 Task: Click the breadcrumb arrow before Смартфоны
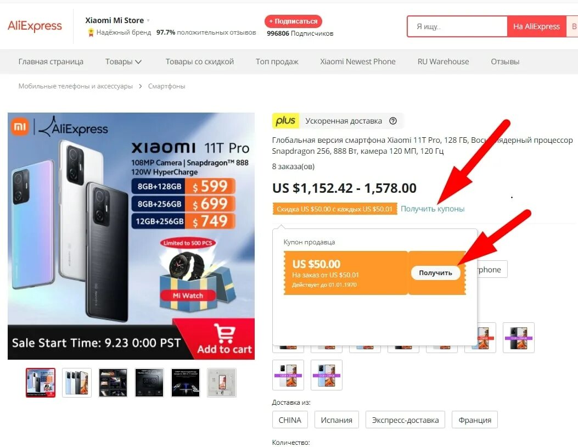tap(141, 86)
